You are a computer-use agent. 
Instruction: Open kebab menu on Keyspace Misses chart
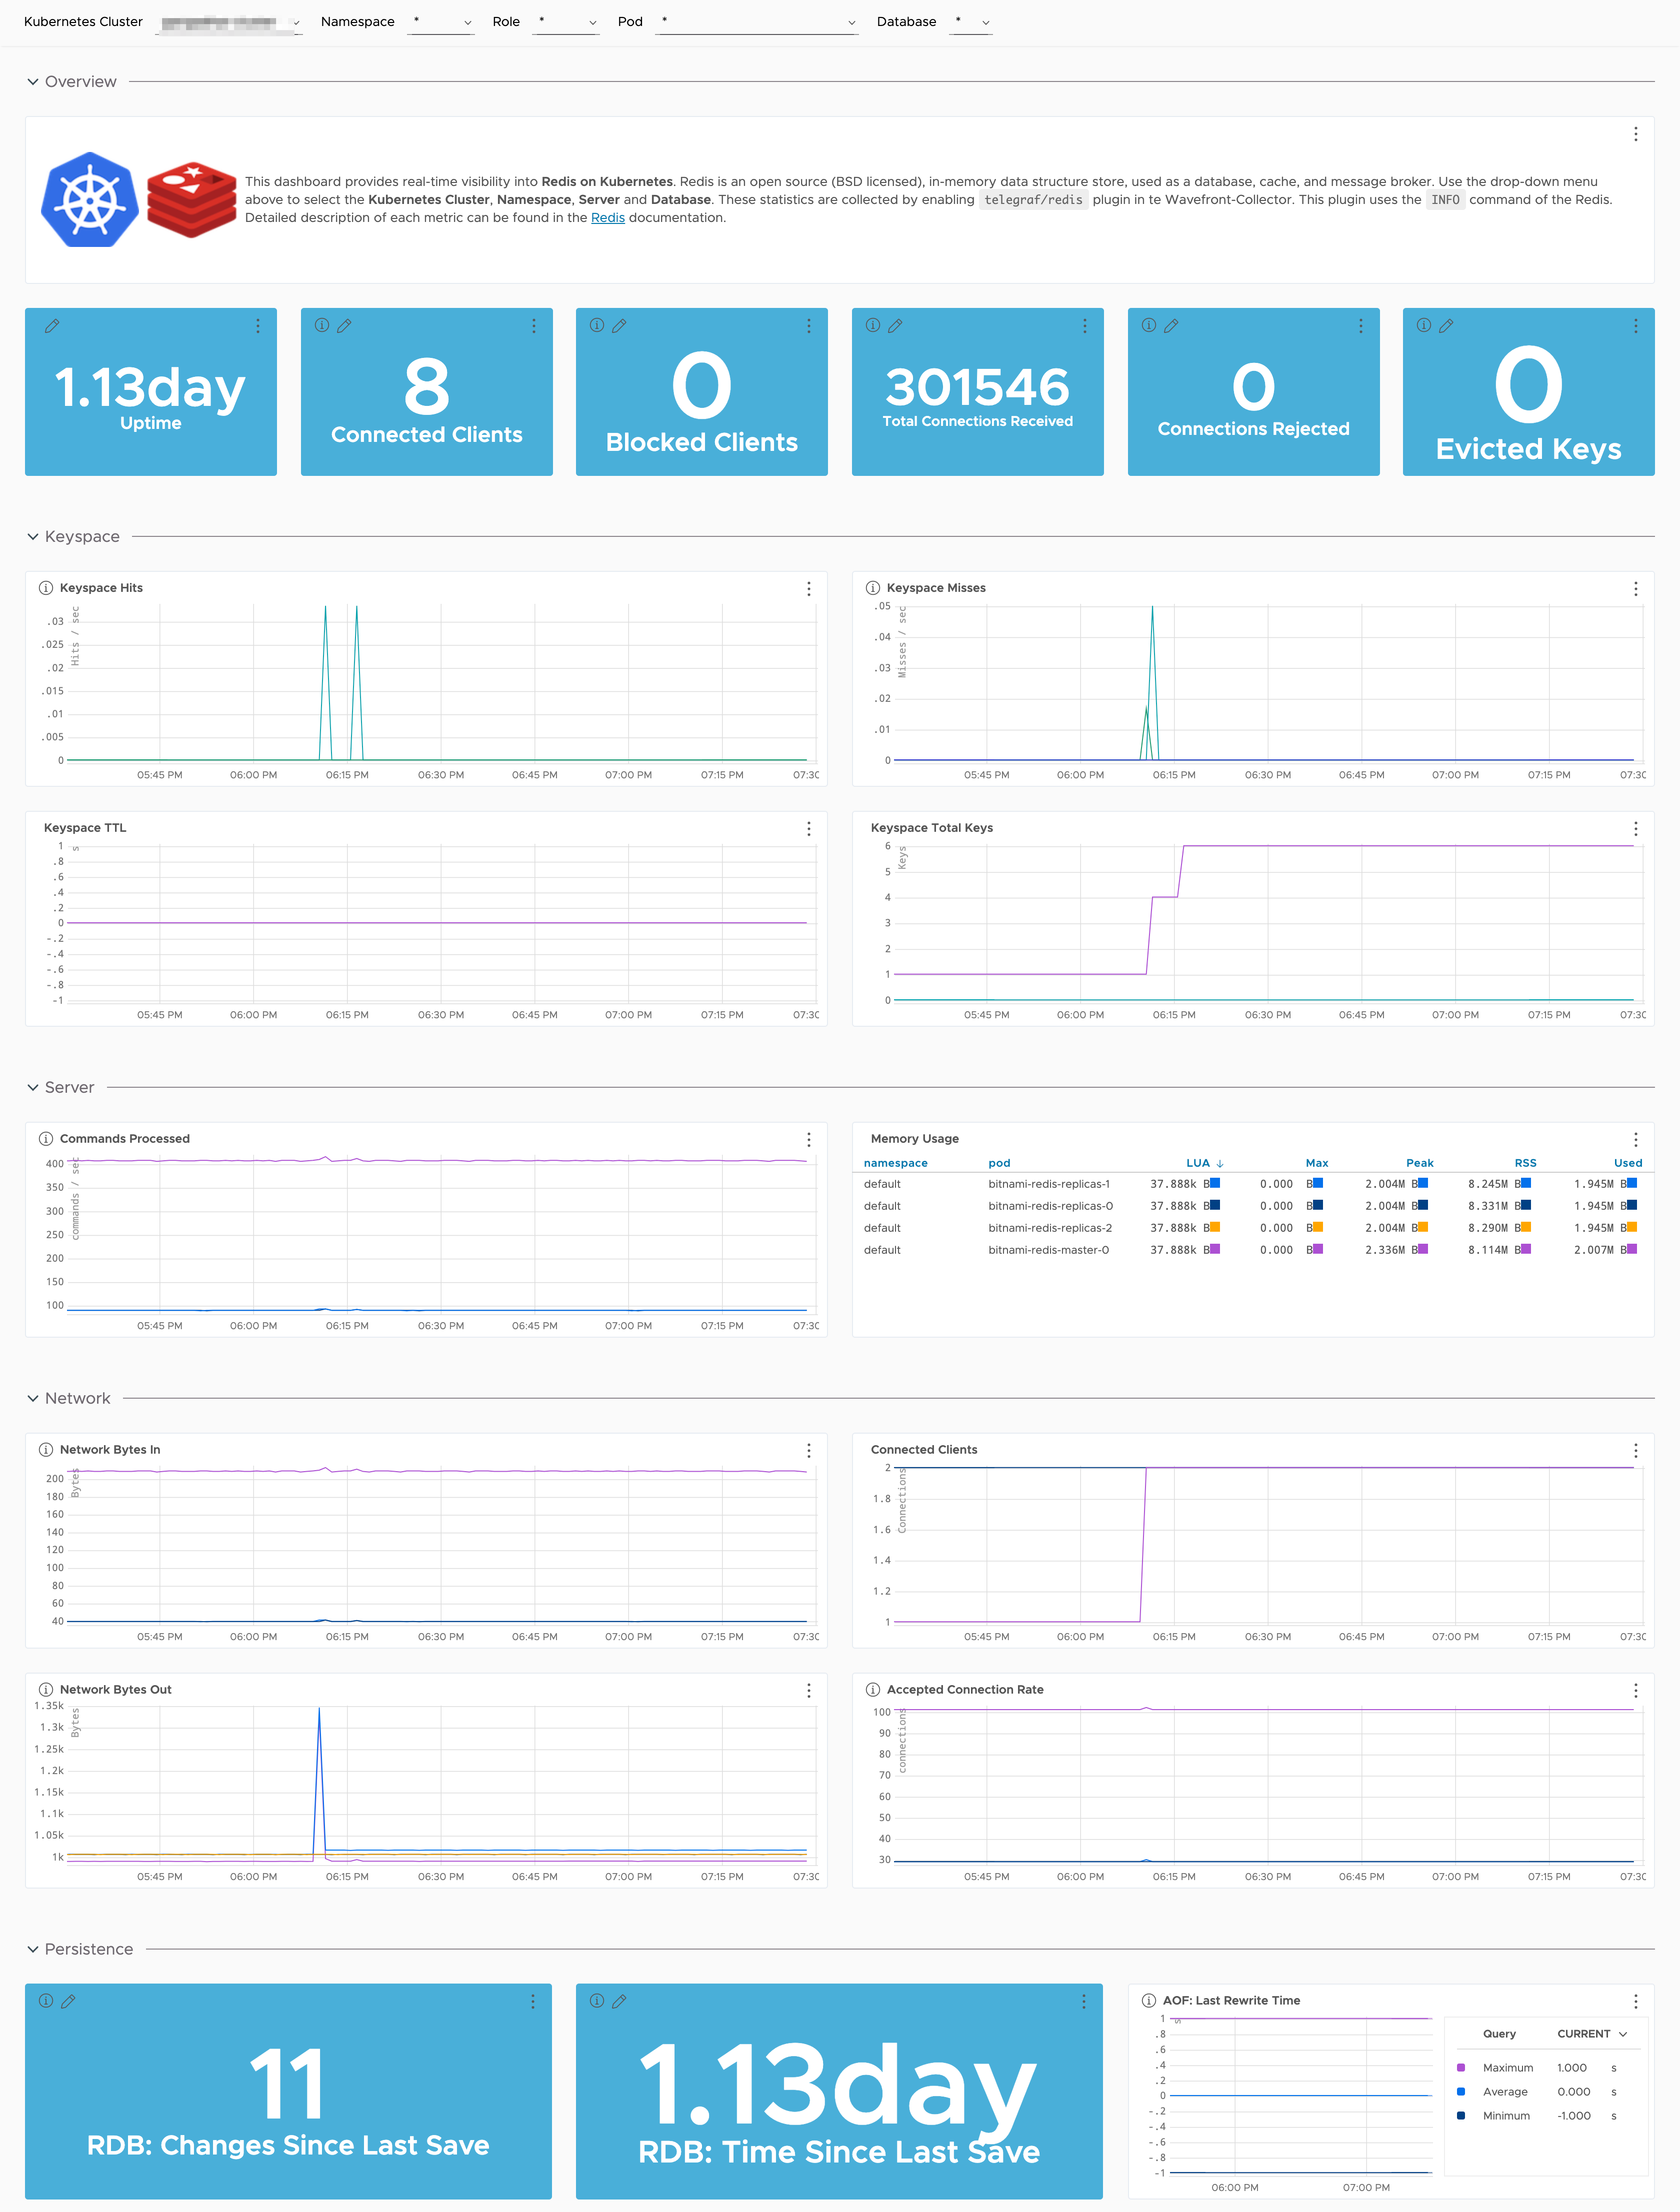(1636, 589)
